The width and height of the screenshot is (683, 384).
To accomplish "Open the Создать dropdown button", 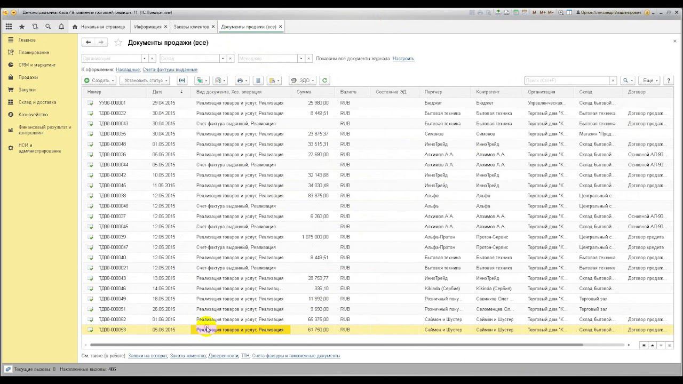I will coord(99,81).
